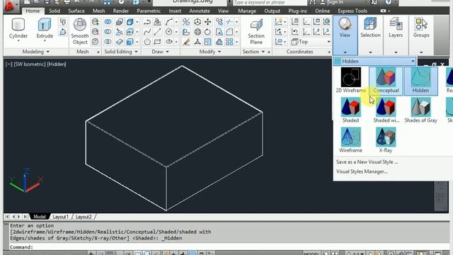Click Save as a New Visual Style
Viewport: 453px width, 255px height.
[367, 162]
